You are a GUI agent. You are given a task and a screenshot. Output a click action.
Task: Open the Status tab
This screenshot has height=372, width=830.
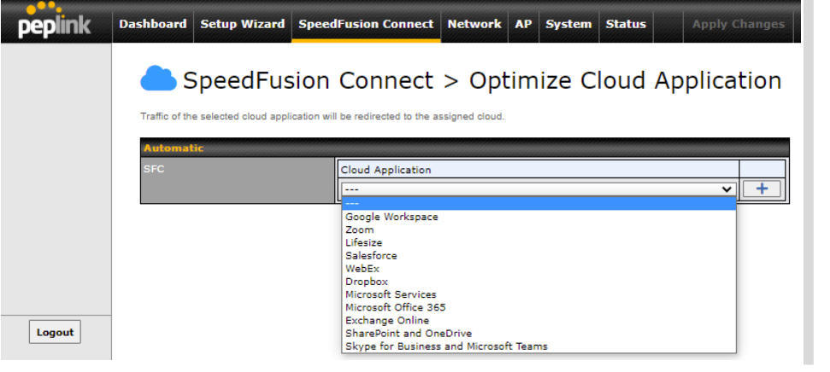pyautogui.click(x=626, y=24)
